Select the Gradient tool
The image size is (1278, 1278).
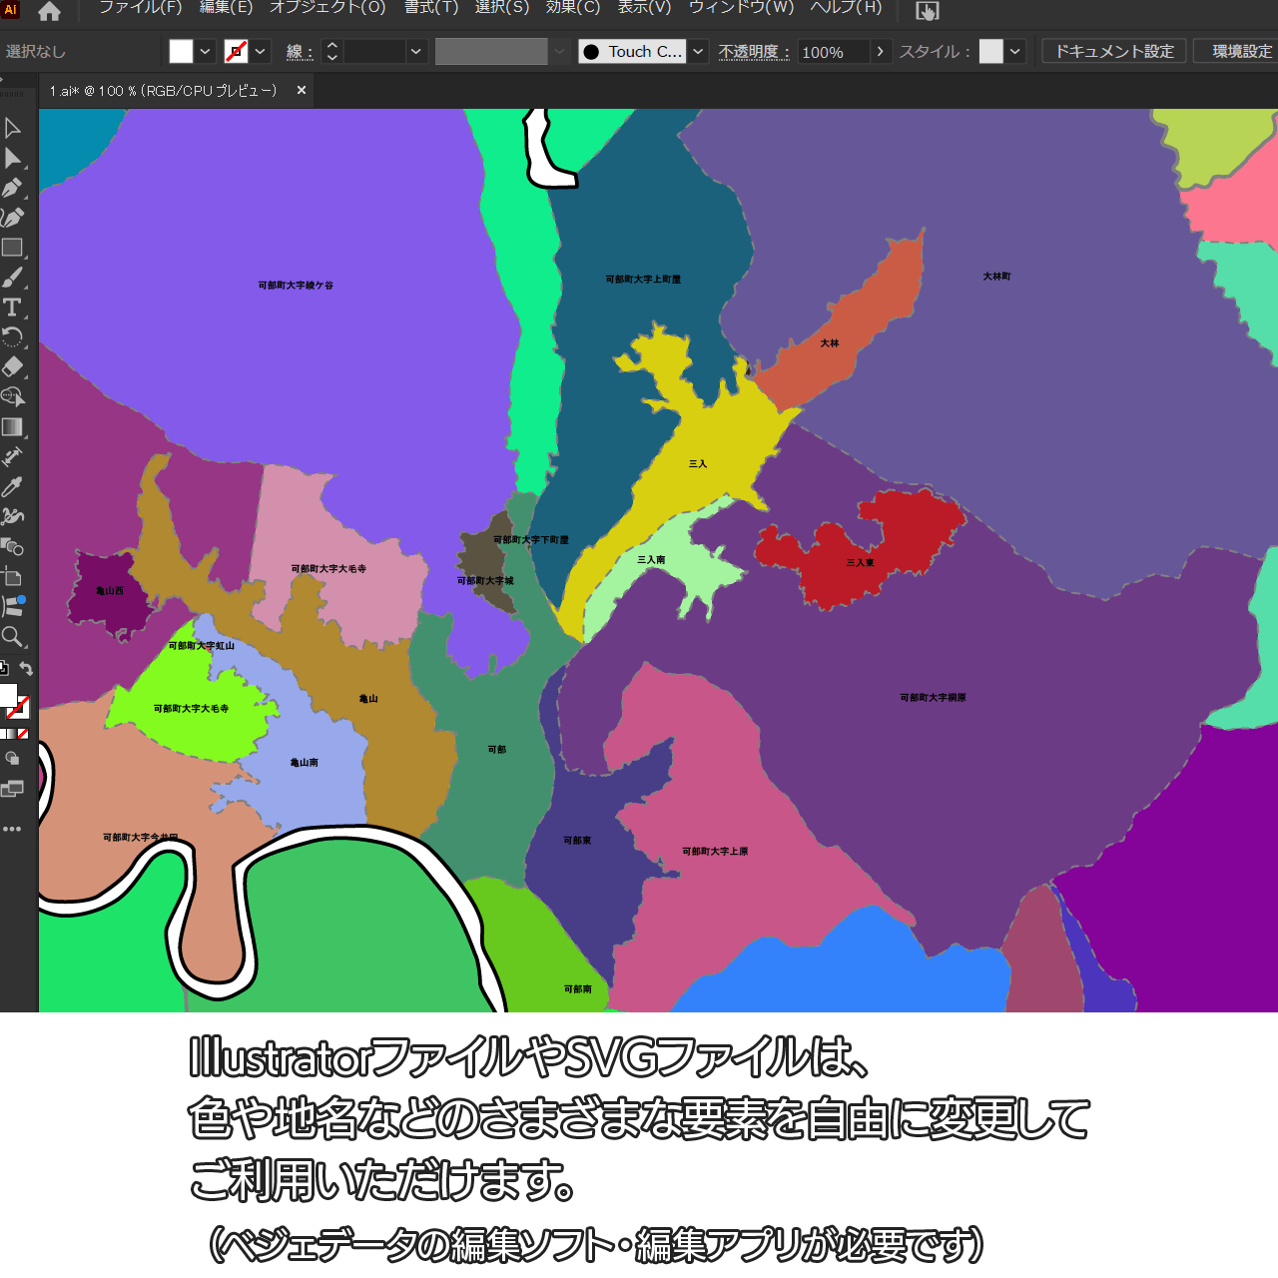pyautogui.click(x=12, y=427)
